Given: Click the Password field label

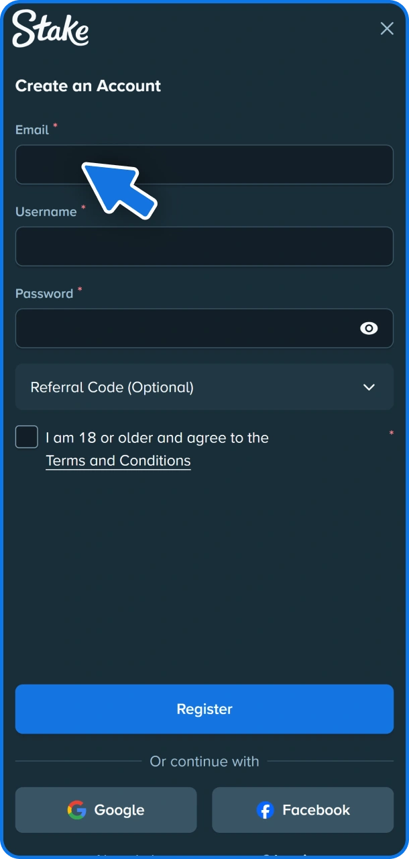Looking at the screenshot, I should point(44,294).
